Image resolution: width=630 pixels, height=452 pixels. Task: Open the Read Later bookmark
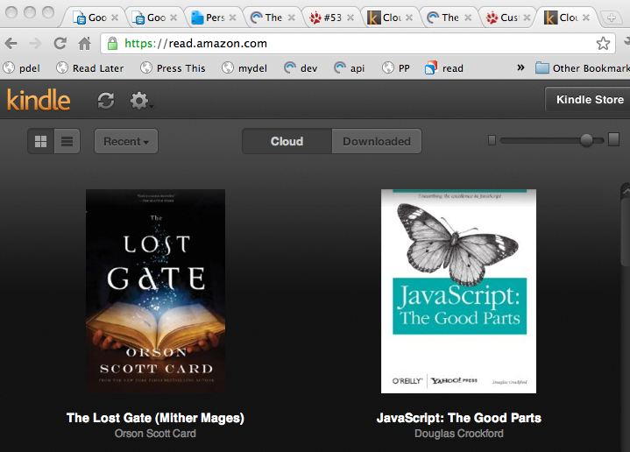(89, 68)
